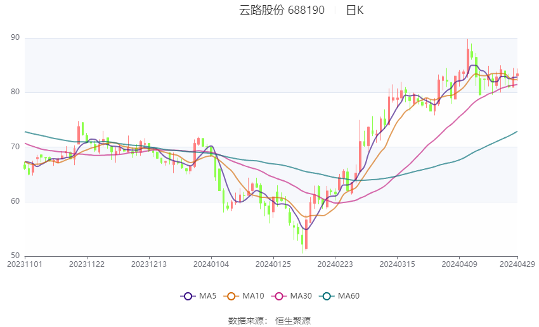
Task: Click the 20231101 date axis label
Action: coord(24,264)
